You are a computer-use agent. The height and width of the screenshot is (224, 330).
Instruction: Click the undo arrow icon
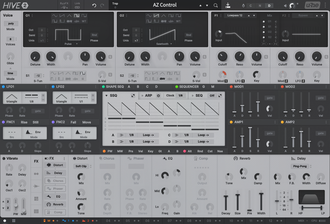pos(94,6)
